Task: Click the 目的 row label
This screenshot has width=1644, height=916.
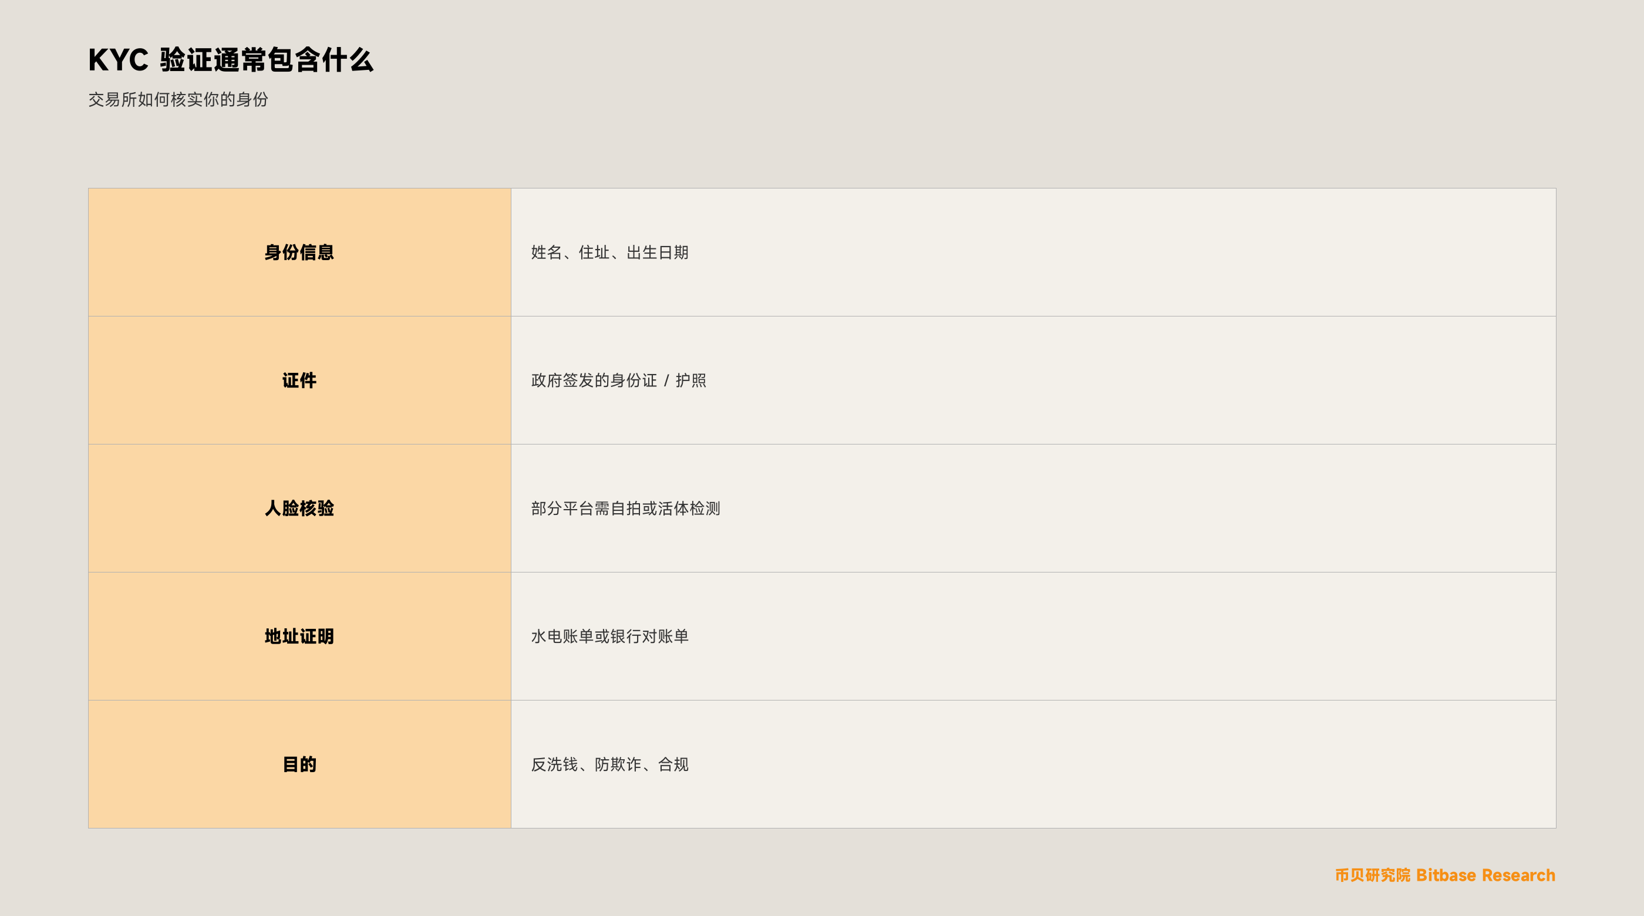Action: tap(299, 764)
